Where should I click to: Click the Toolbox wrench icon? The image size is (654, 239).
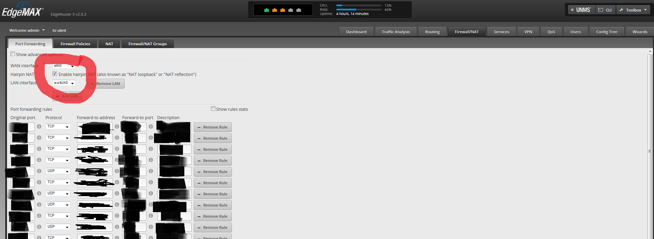pos(621,10)
